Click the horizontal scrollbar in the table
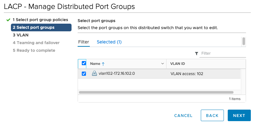 156,92
